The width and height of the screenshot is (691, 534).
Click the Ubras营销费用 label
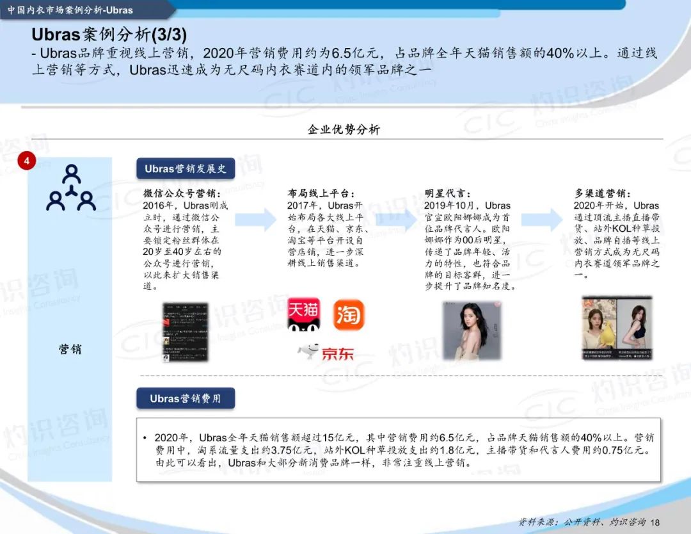click(x=185, y=398)
